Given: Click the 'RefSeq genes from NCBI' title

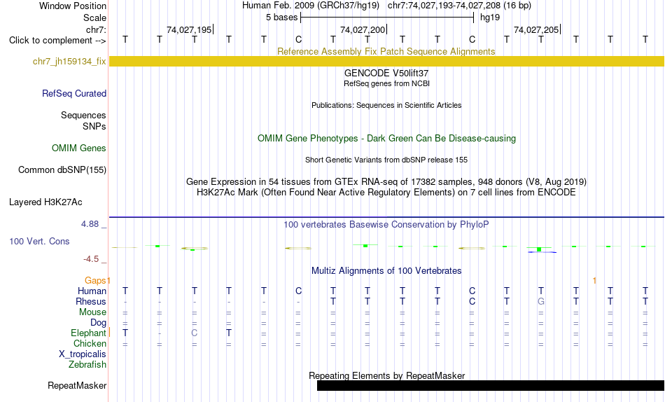Looking at the screenshot, I should click(x=386, y=83).
